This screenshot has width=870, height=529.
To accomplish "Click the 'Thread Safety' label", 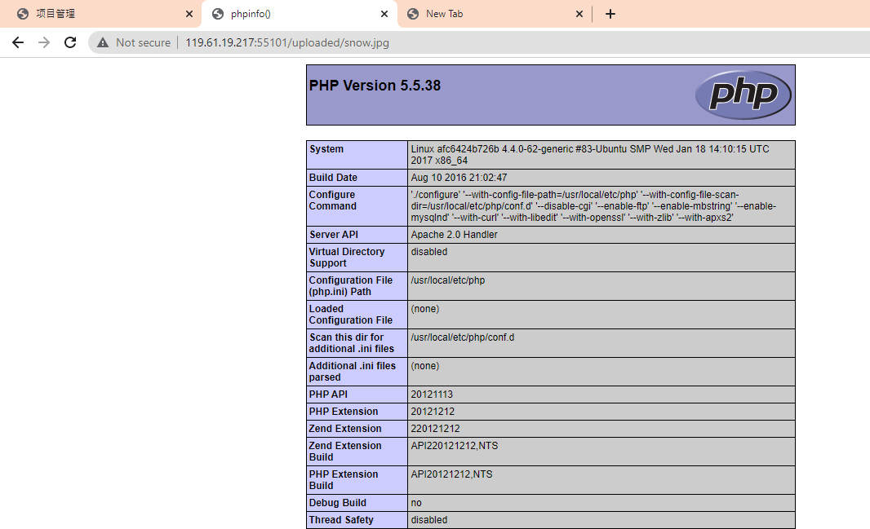I will tap(341, 520).
